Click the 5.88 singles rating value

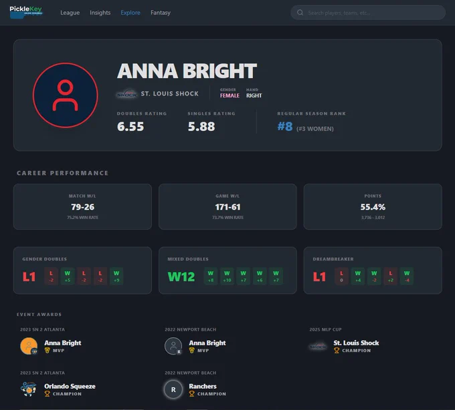pos(201,126)
